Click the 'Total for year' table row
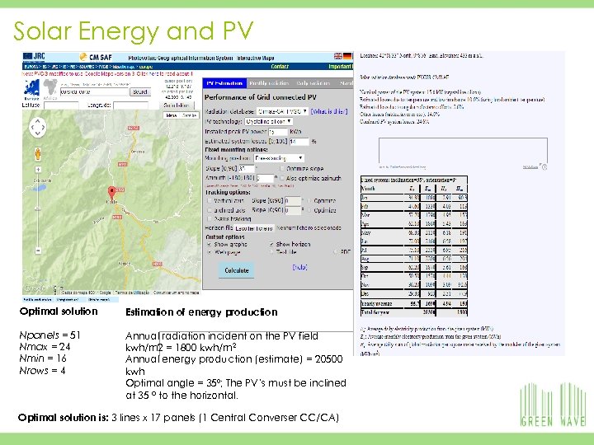The width and height of the screenshot is (594, 445). coord(413,312)
